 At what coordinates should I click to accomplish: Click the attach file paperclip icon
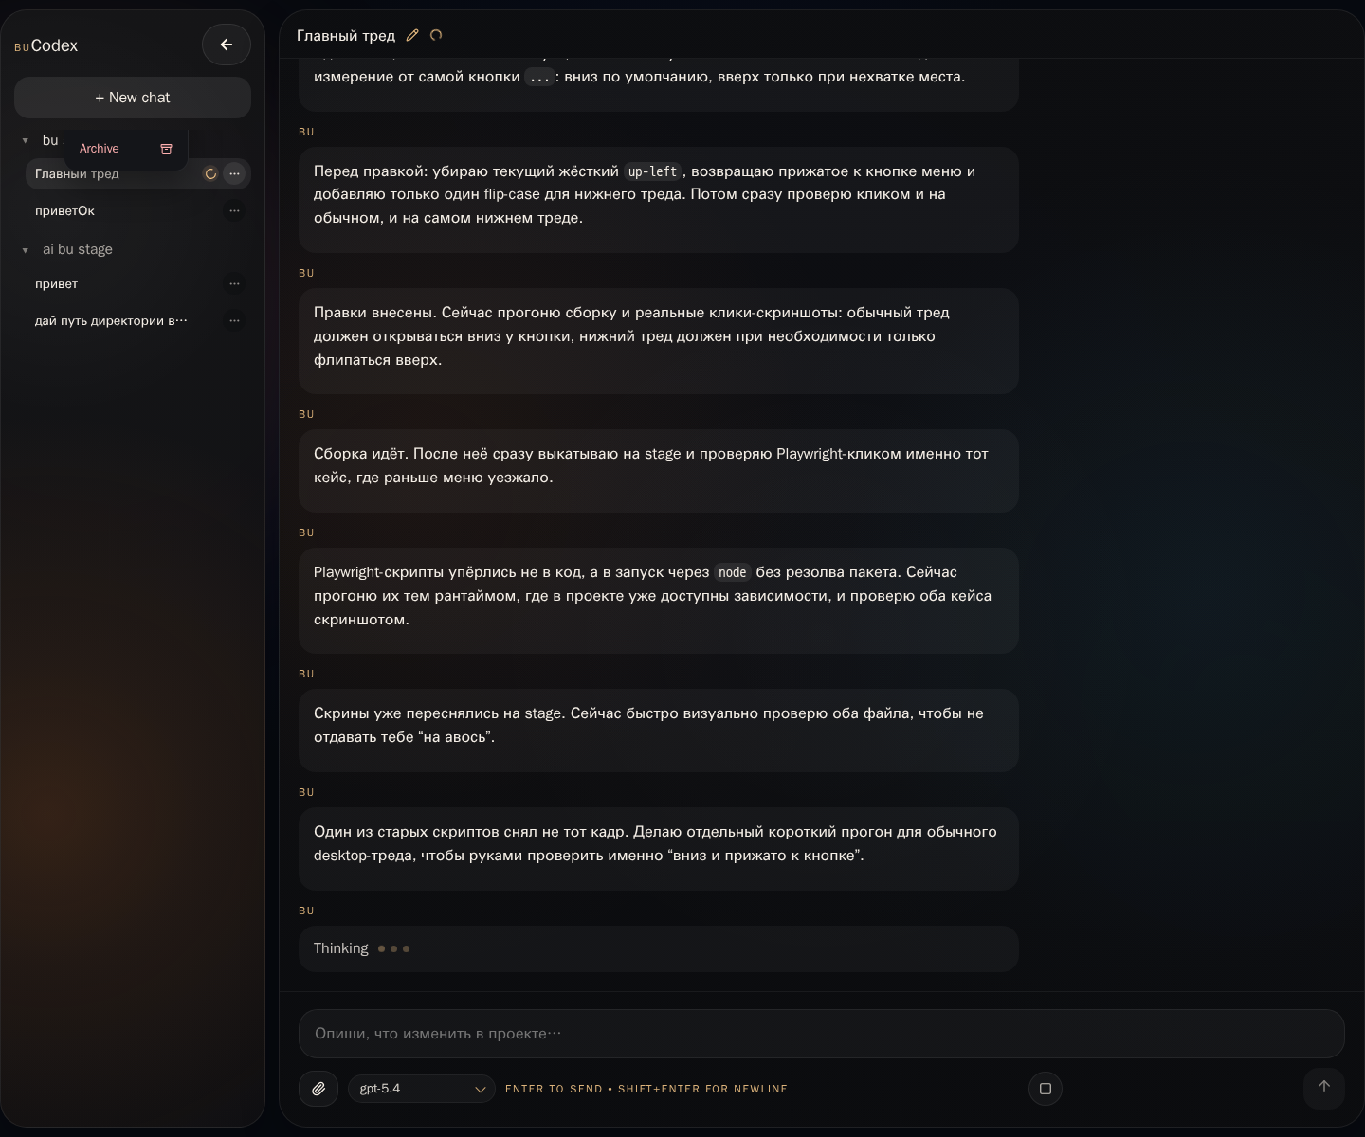318,1089
